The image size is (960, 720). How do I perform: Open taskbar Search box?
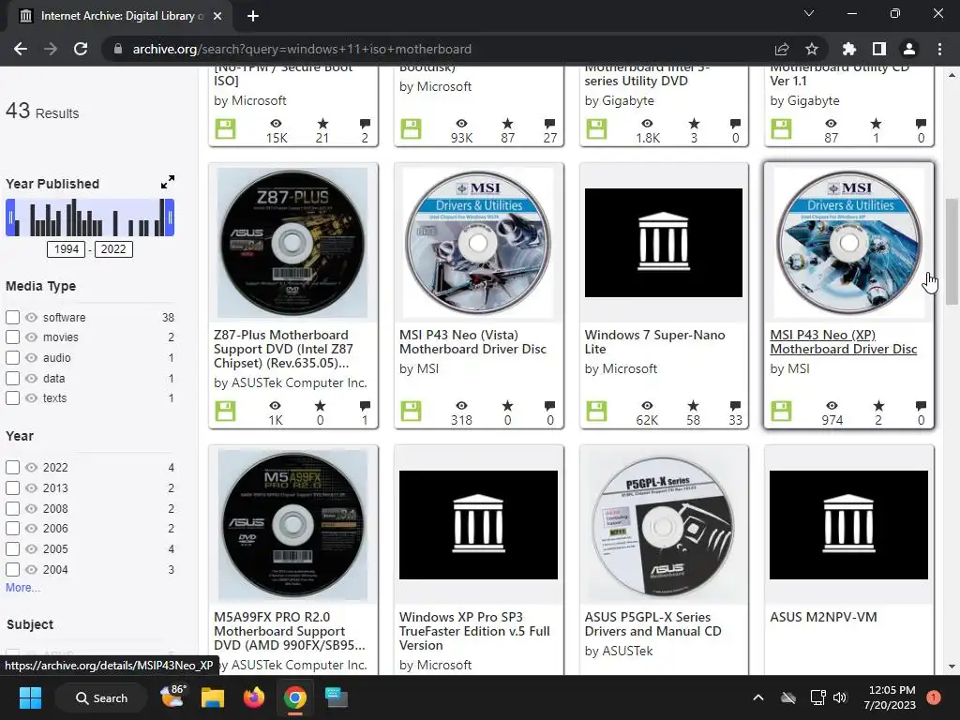pyautogui.click(x=101, y=697)
